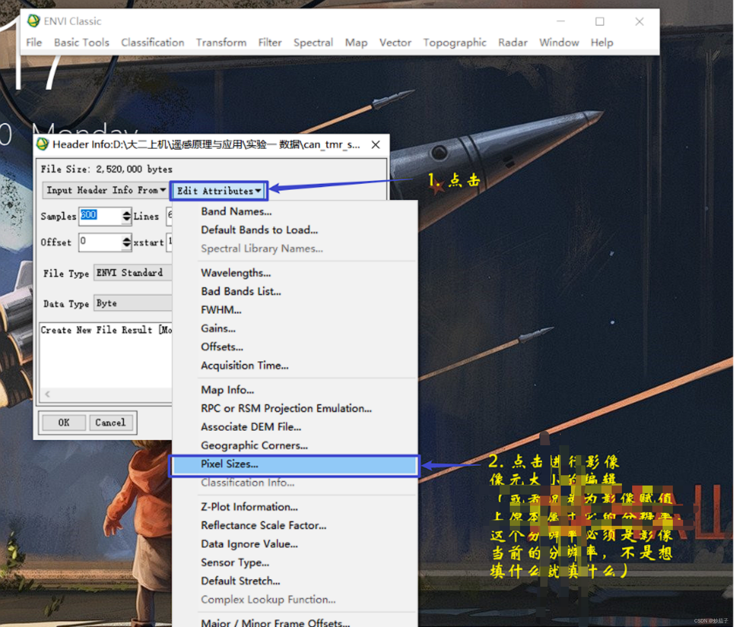The image size is (734, 627).
Task: Select Data Ignore Value menu entry
Action: click(249, 544)
